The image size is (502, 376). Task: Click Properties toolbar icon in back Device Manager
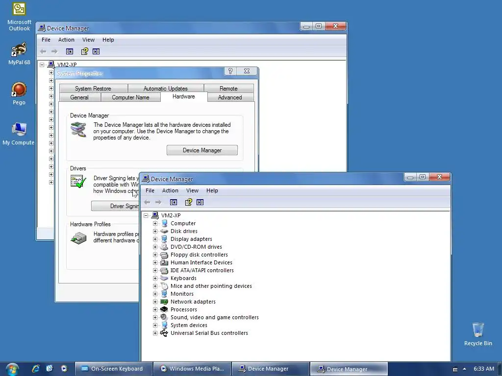(84, 51)
